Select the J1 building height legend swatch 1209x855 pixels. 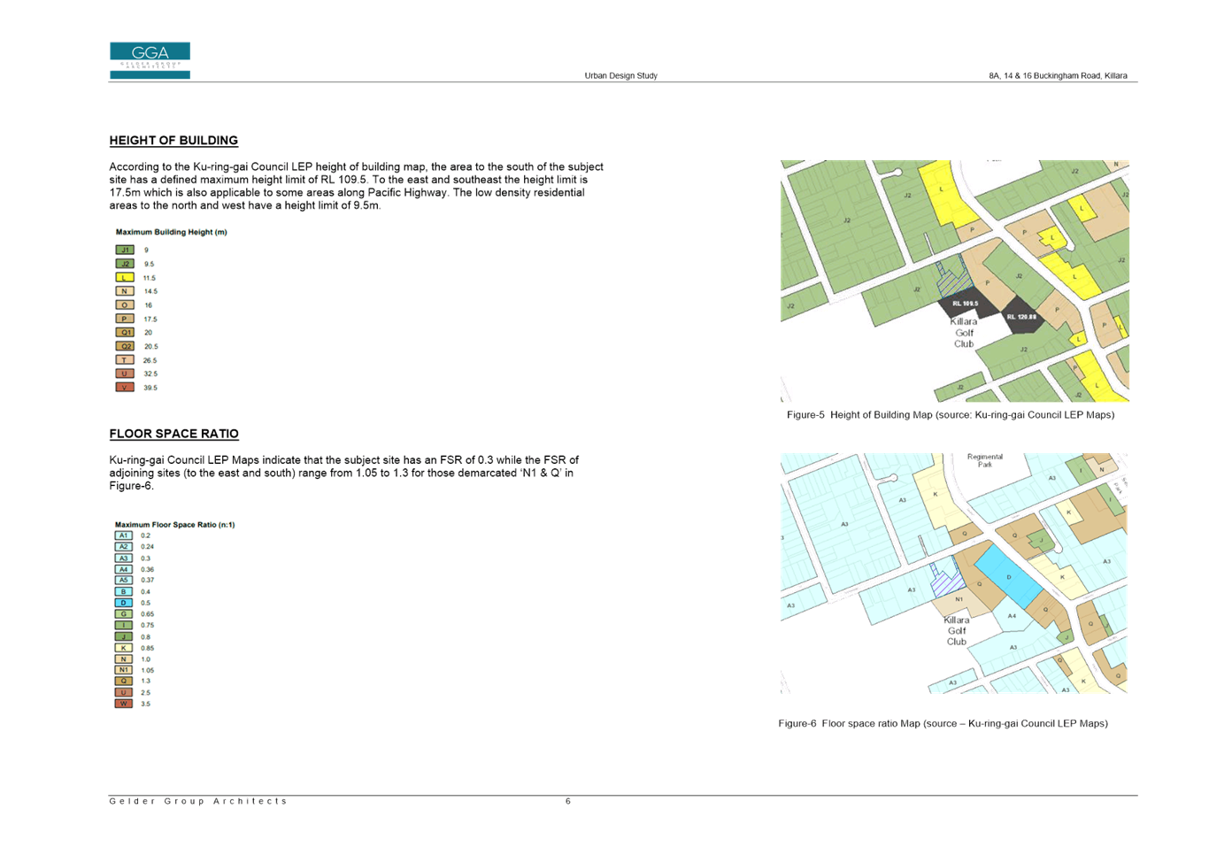pyautogui.click(x=125, y=250)
